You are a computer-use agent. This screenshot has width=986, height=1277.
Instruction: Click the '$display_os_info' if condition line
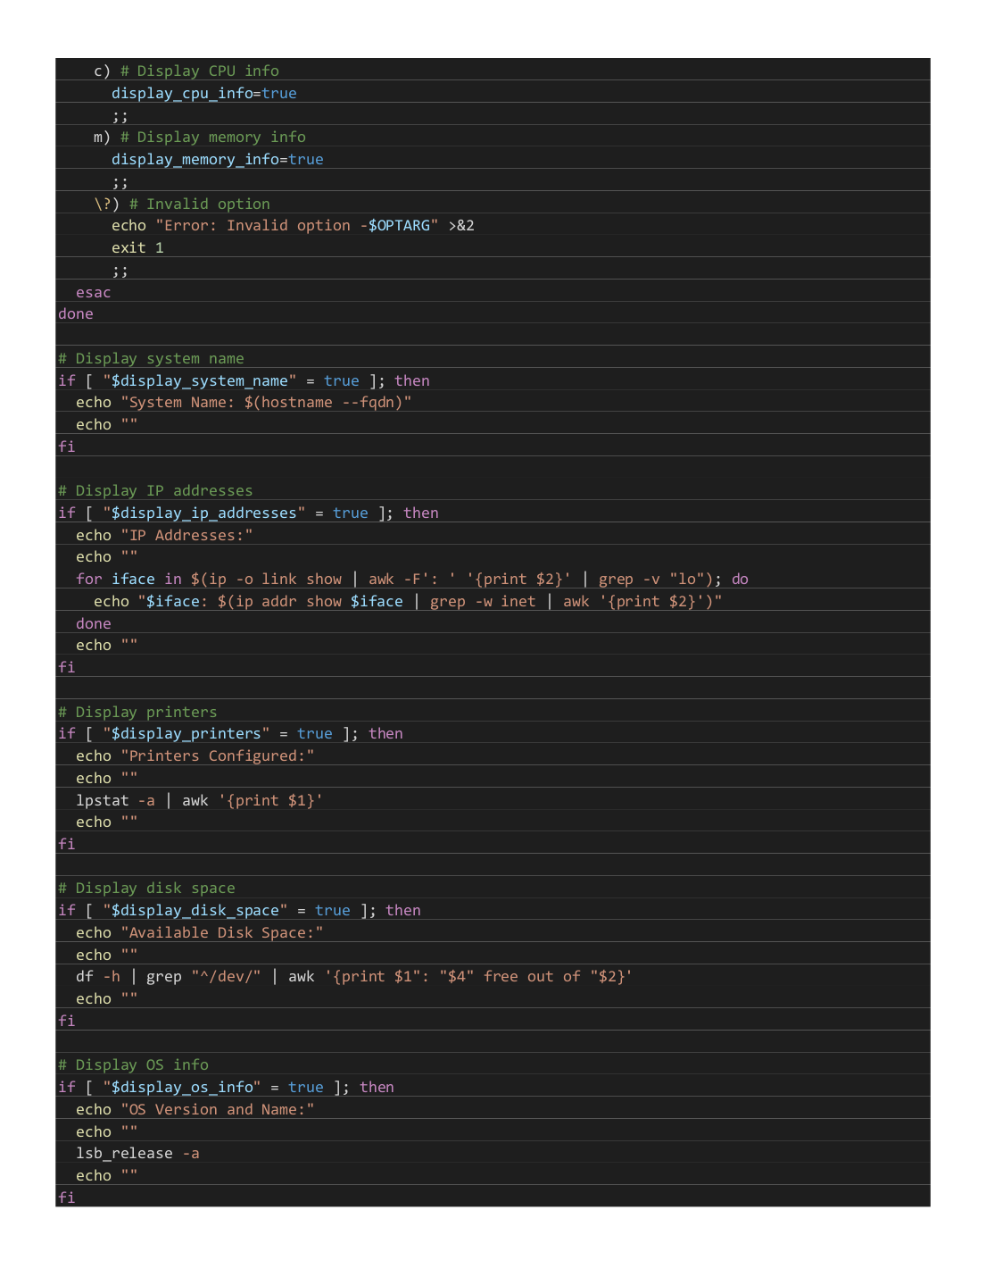[226, 1087]
